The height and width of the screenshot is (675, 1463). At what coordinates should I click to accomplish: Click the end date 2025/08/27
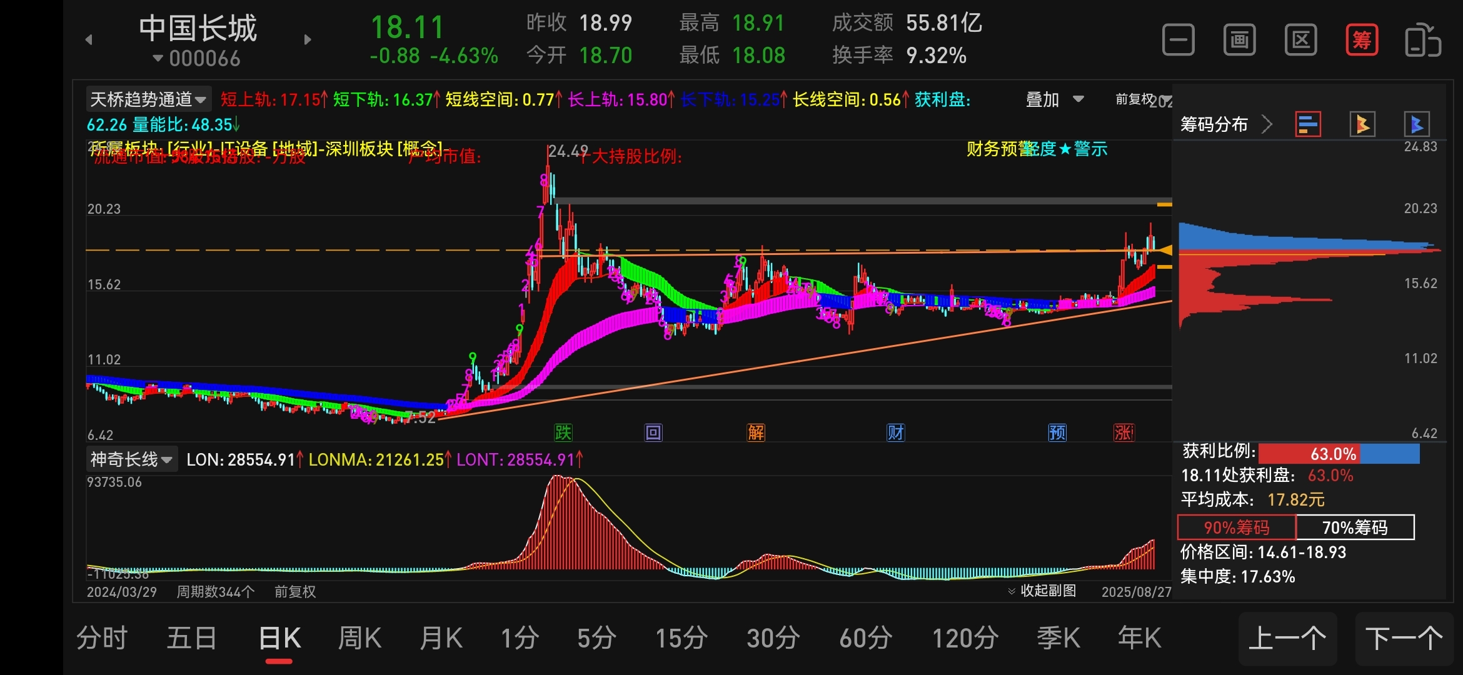[x=1136, y=592]
